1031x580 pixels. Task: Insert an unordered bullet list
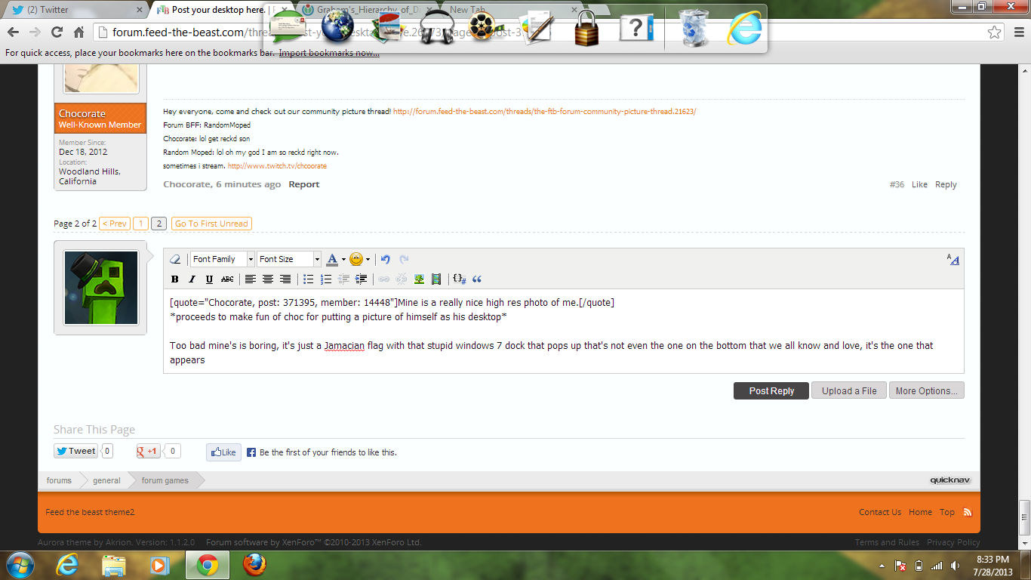click(x=308, y=279)
